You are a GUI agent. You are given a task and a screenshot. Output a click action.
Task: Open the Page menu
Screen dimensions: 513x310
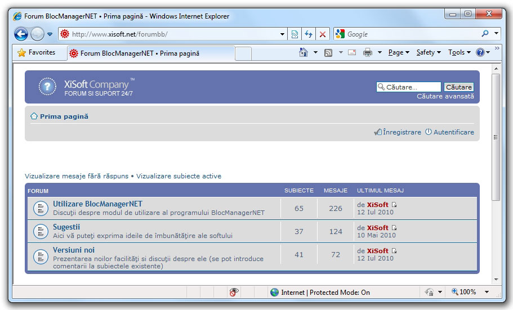399,52
